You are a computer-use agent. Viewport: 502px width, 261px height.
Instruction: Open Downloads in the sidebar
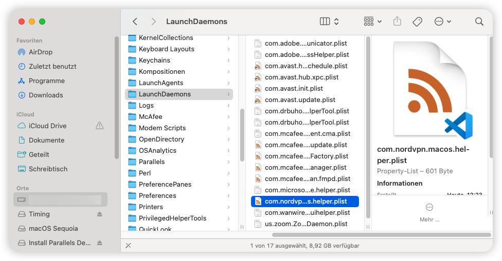pos(46,95)
